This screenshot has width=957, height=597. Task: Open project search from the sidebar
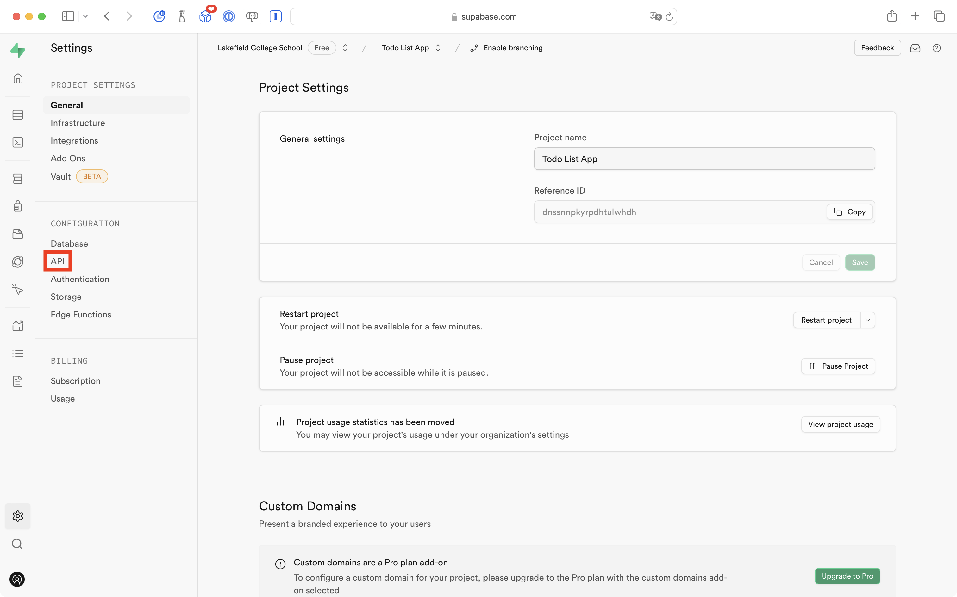pos(18,544)
